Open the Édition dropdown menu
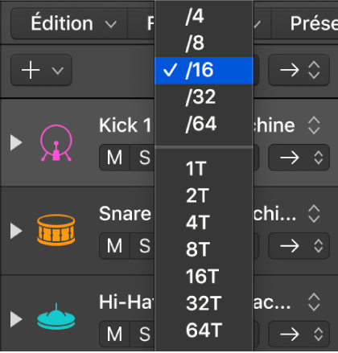The image size is (338, 353). pos(69,23)
